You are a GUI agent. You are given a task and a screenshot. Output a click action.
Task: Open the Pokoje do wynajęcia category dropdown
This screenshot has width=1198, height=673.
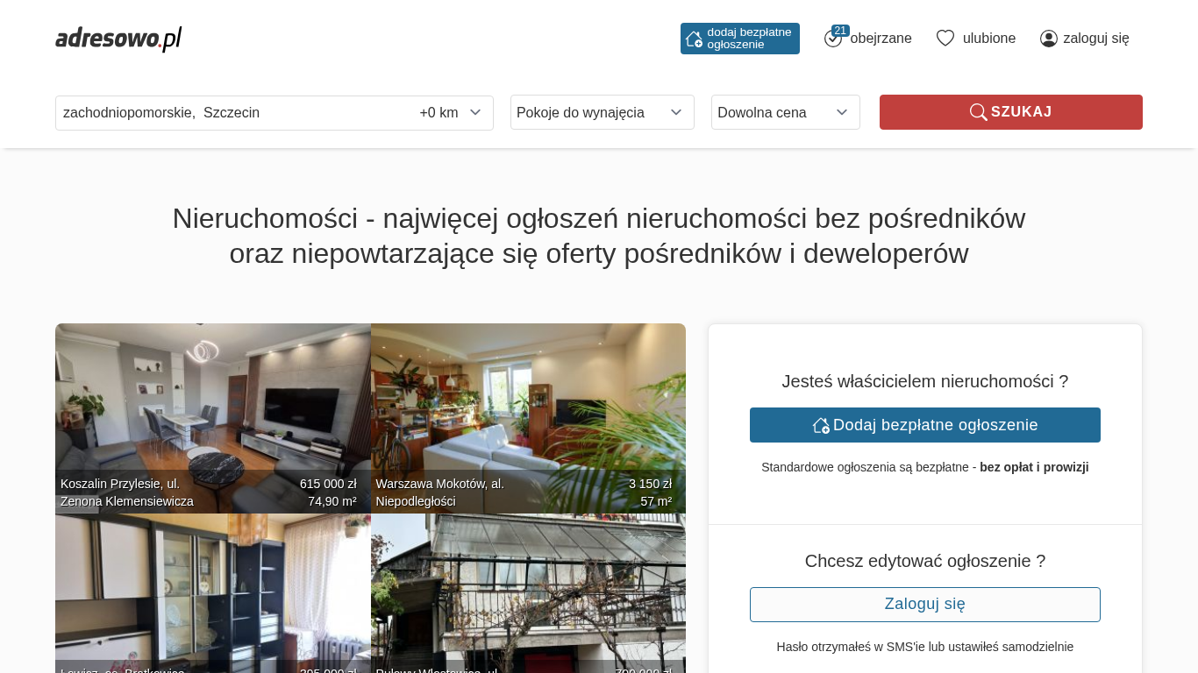[x=603, y=112]
